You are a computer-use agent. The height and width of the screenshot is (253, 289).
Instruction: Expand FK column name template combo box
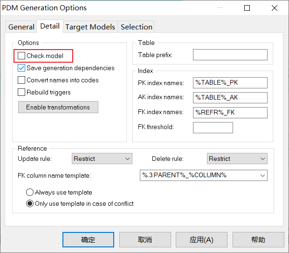(204, 175)
